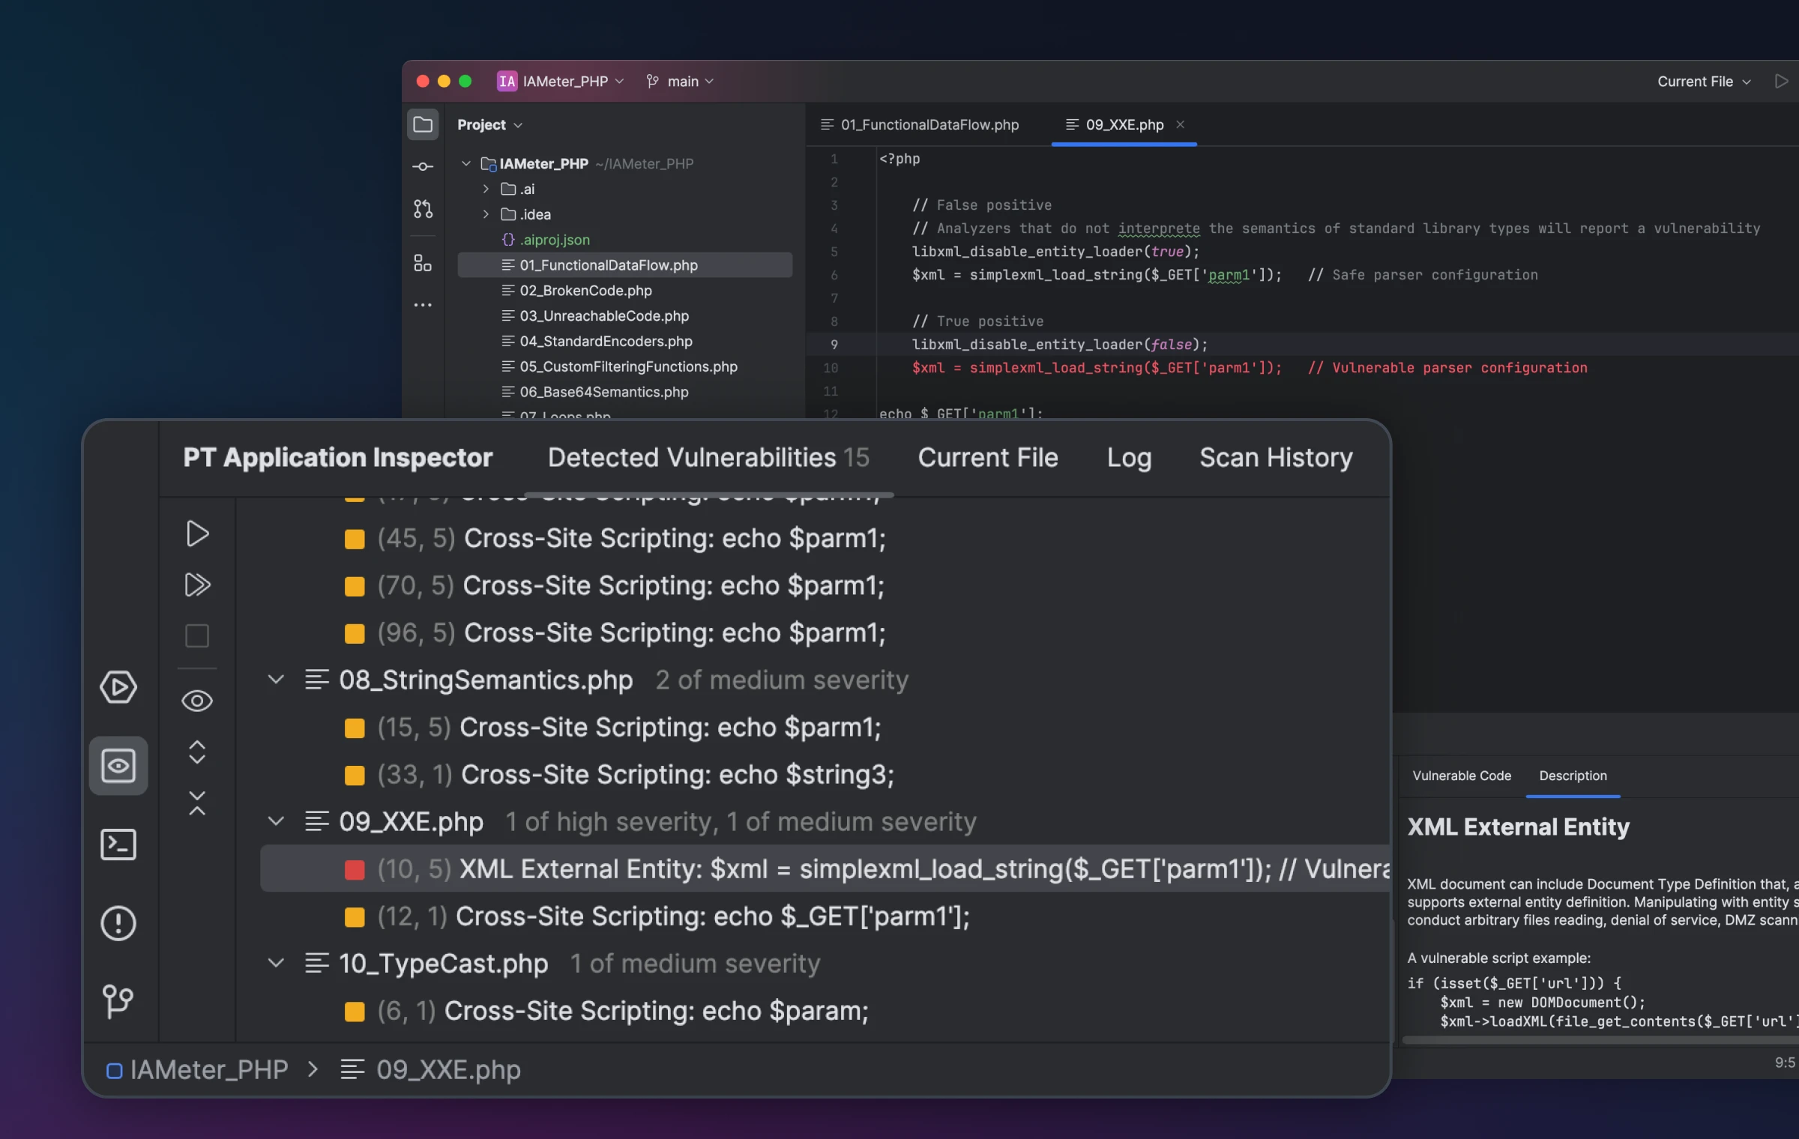Image resolution: width=1799 pixels, height=1139 pixels.
Task: Click the expand-all chevrons button in PT panel
Action: click(197, 752)
